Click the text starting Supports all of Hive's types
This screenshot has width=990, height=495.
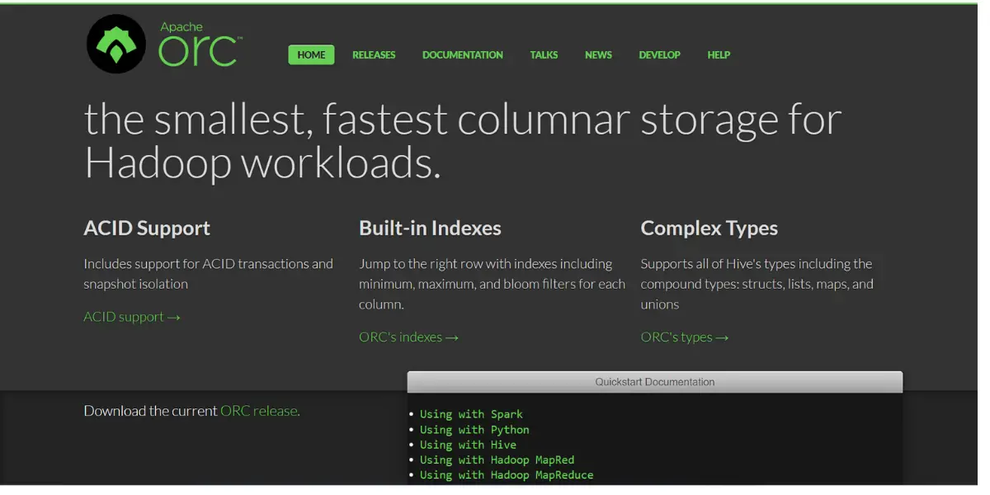pos(757,284)
